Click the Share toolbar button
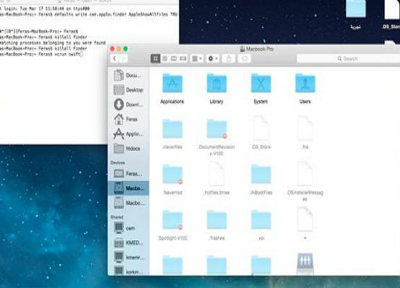Image resolution: width=400 pixels, height=288 pixels. [x=229, y=59]
